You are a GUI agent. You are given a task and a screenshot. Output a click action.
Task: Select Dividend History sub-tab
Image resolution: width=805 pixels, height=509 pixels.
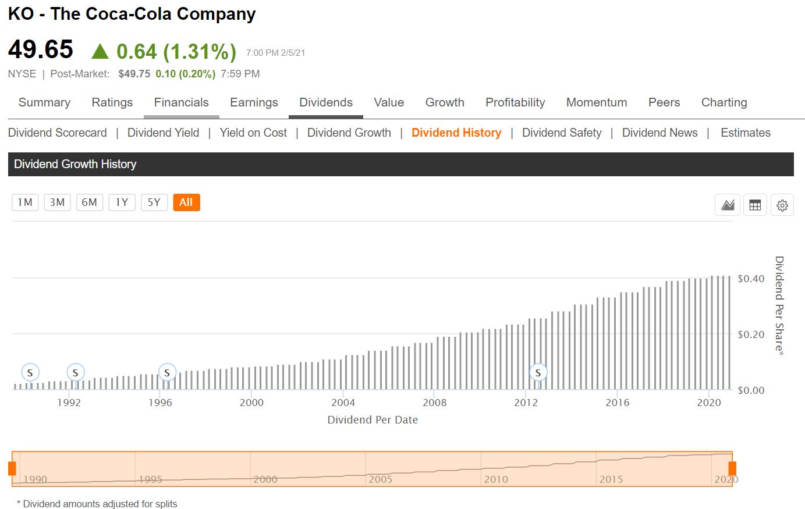456,133
